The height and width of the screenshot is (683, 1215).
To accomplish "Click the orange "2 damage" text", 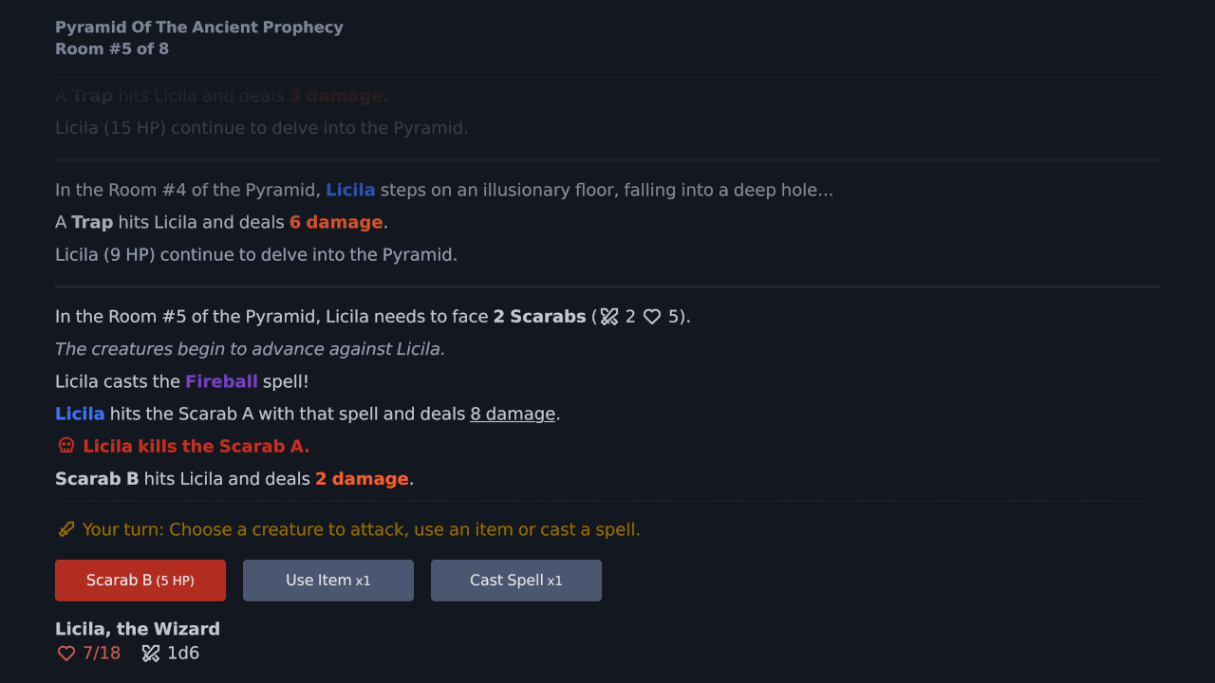I will point(362,479).
